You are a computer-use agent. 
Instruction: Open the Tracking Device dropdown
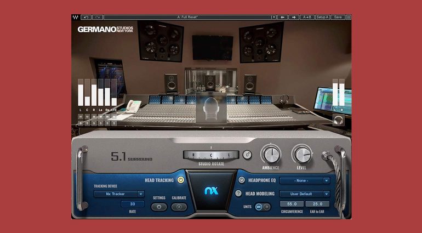coord(118,194)
